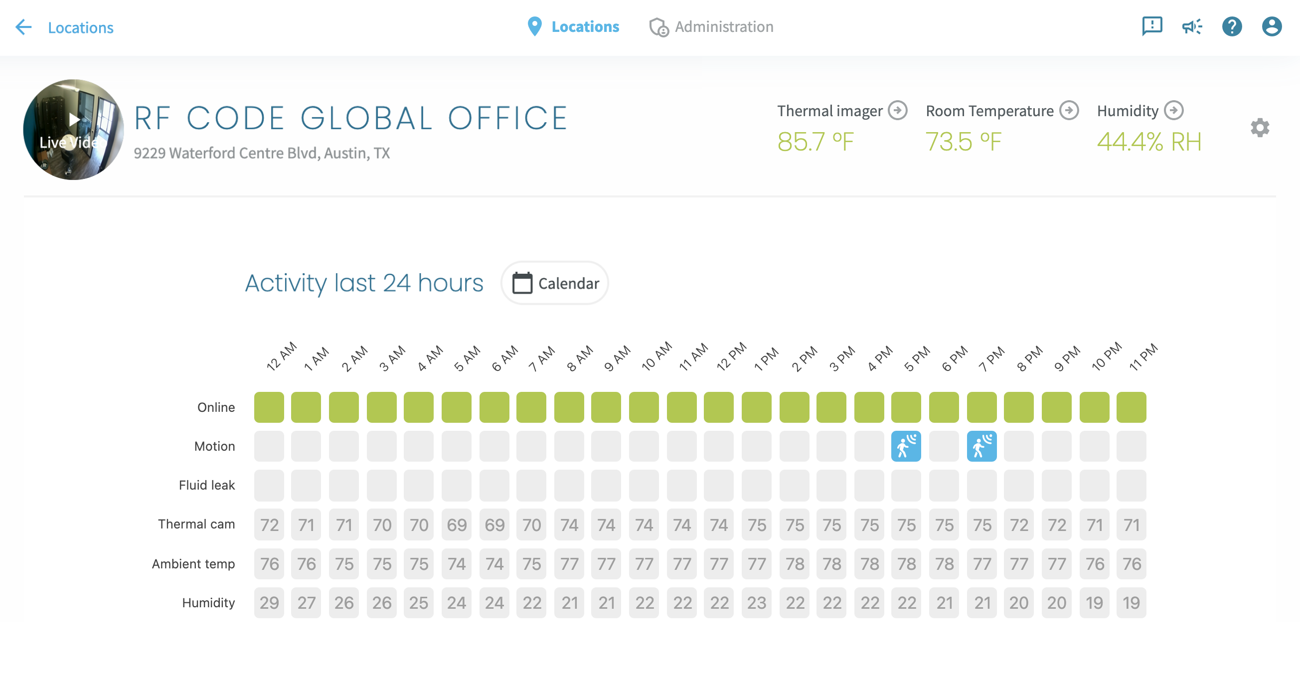Click the announcements megaphone icon
Image resolution: width=1300 pixels, height=698 pixels.
tap(1191, 26)
